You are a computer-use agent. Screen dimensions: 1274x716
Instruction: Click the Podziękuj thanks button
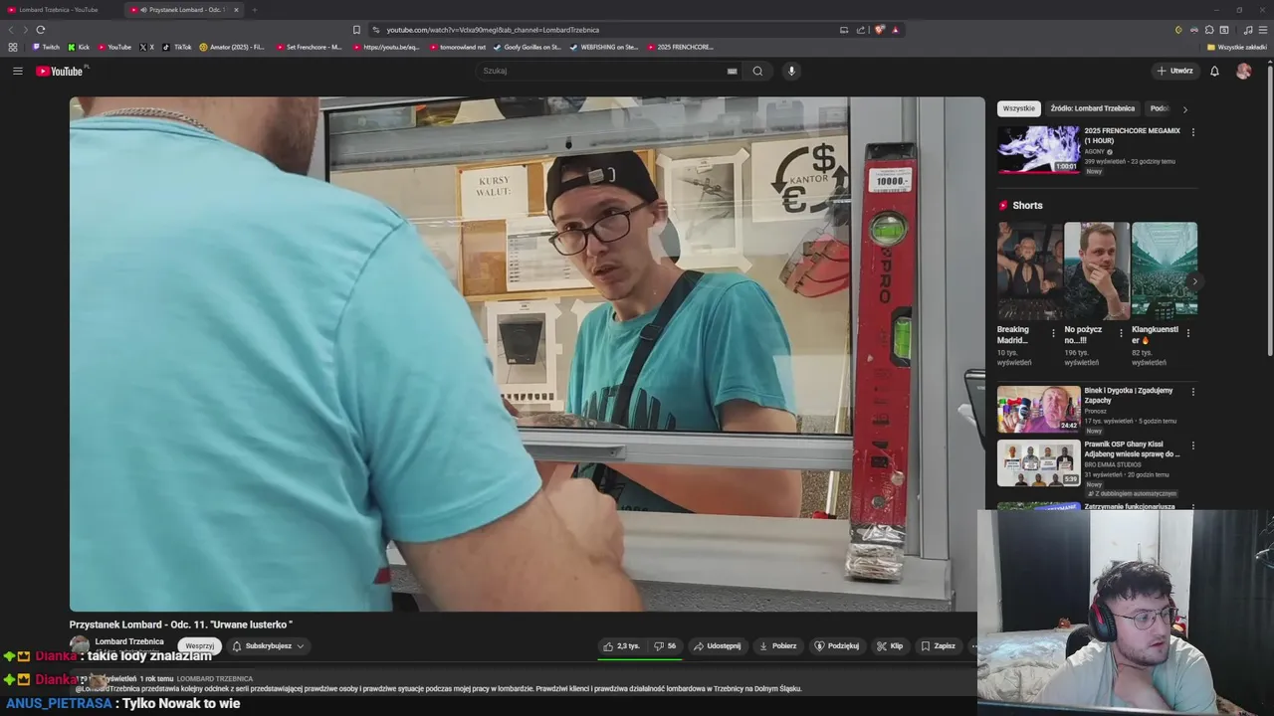pos(836,645)
